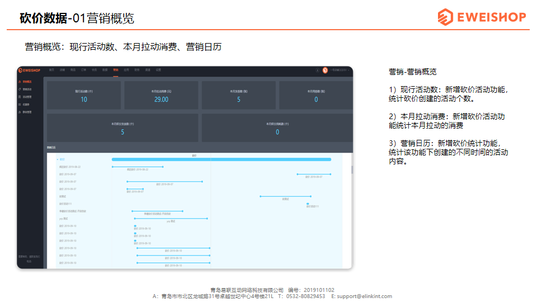The image size is (537, 302).
Task: Click the subtitle line starting 营销概览：现行活动数
Action: 123,46
